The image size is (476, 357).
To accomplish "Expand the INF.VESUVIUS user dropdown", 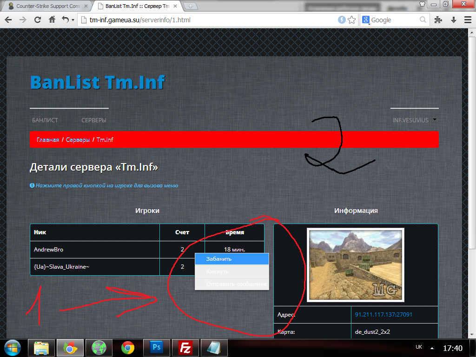I will tap(414, 120).
